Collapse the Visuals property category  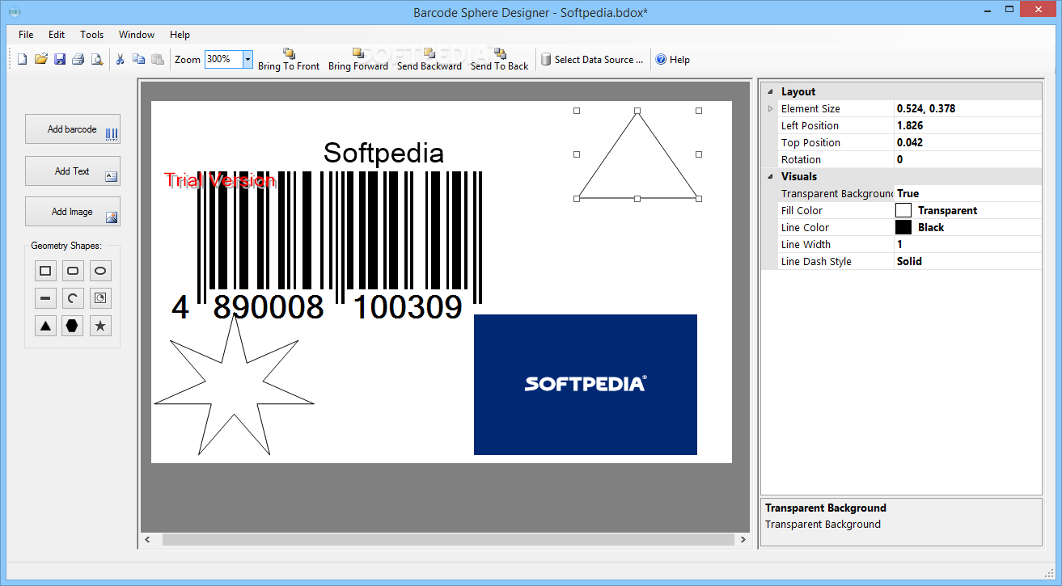[770, 176]
